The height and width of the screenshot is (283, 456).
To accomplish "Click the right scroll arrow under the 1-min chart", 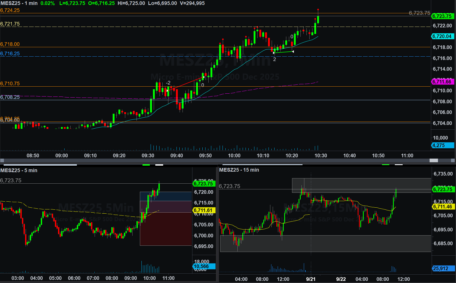I will pyautogui.click(x=454, y=160).
